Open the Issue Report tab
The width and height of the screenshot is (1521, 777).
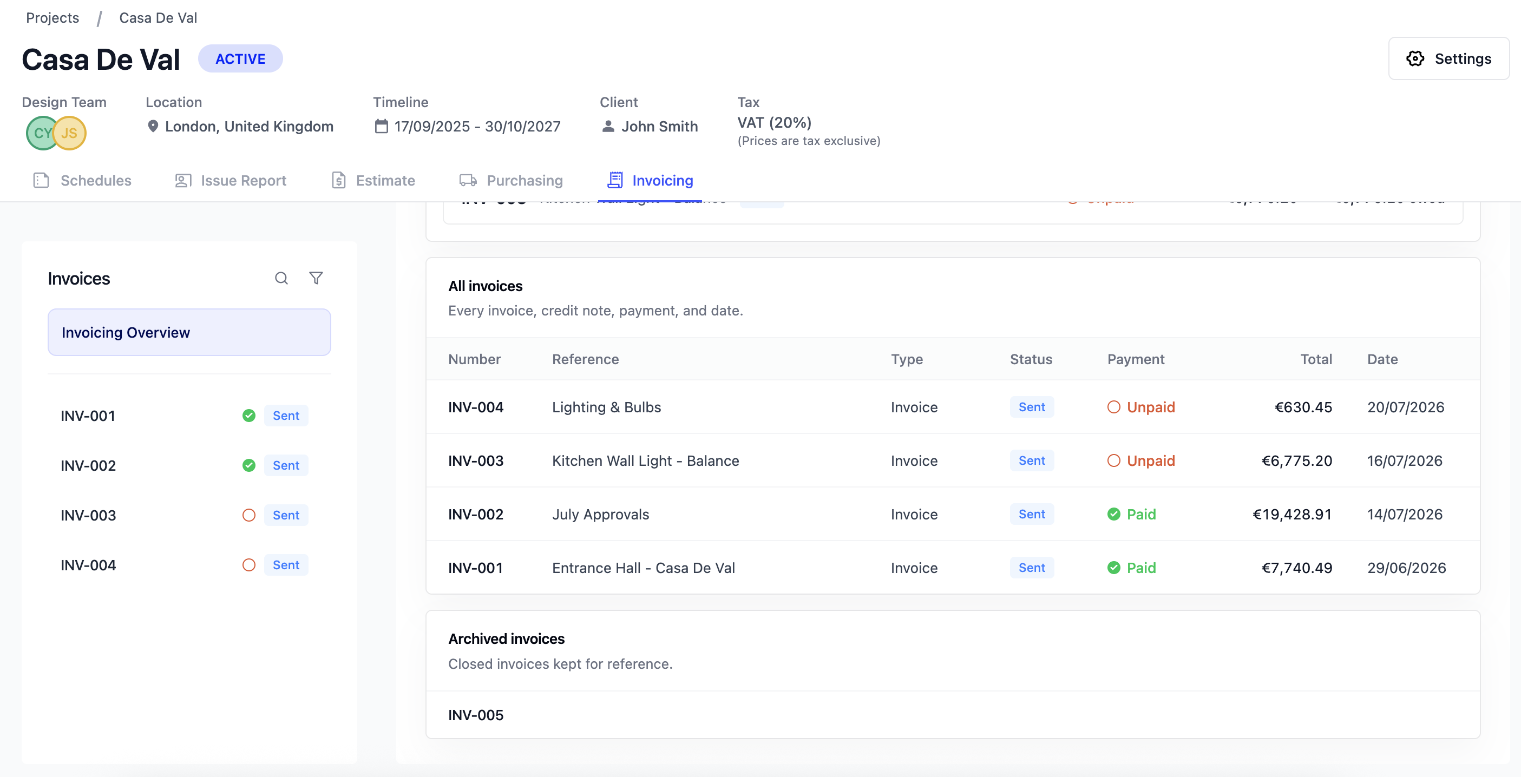tap(230, 180)
